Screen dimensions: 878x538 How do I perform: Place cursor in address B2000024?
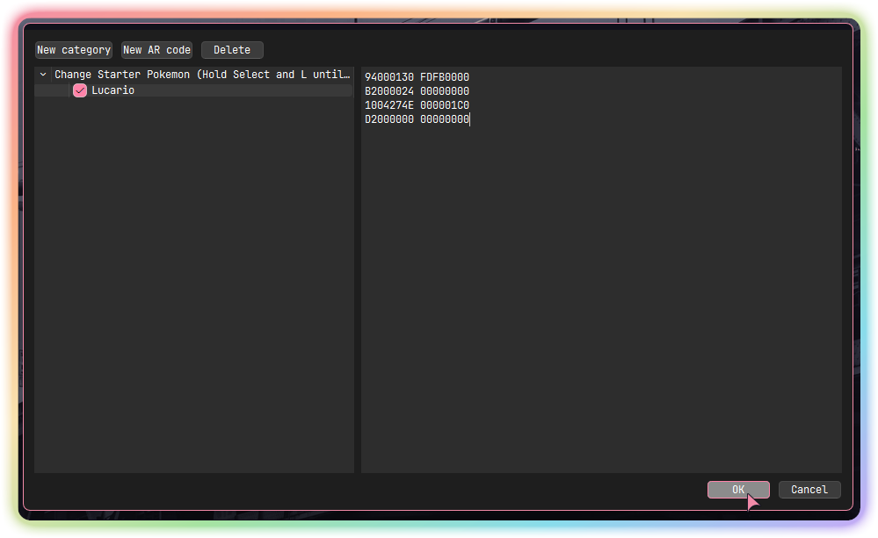pyautogui.click(x=388, y=91)
